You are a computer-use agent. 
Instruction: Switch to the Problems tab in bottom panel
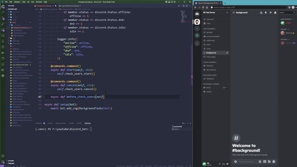pos(39,123)
